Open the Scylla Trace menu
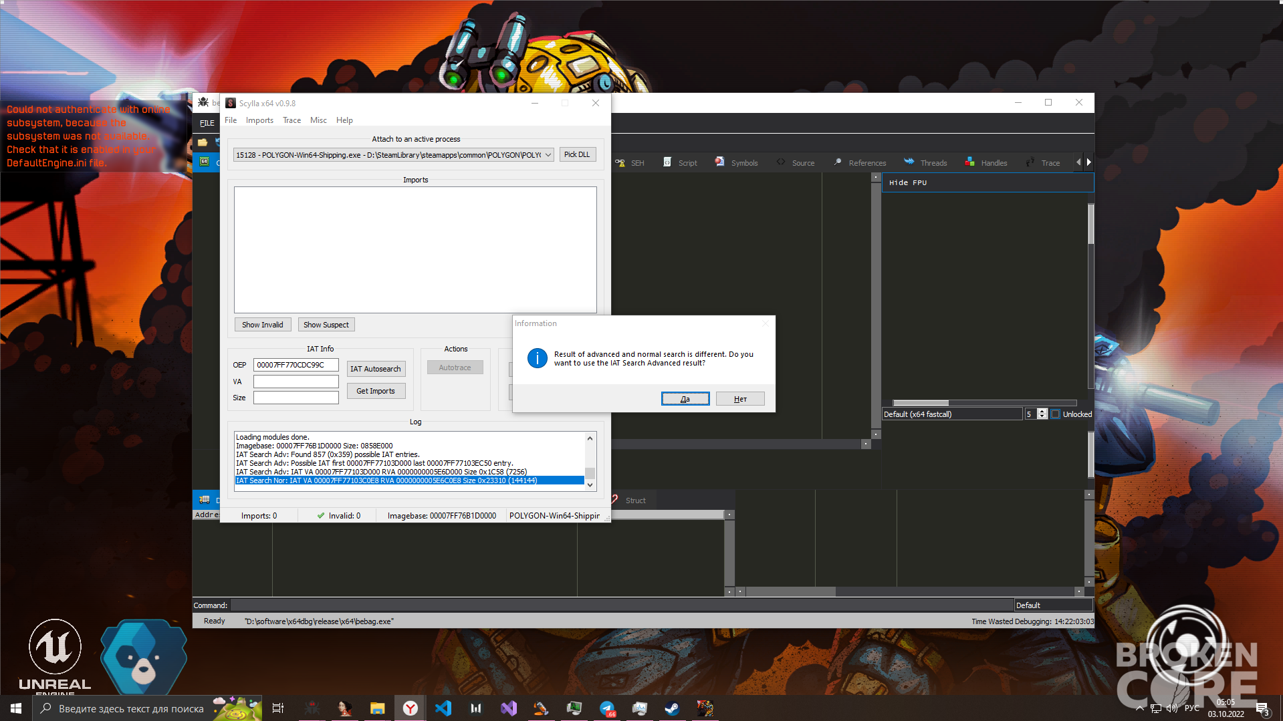Image resolution: width=1283 pixels, height=721 pixels. pos(291,120)
